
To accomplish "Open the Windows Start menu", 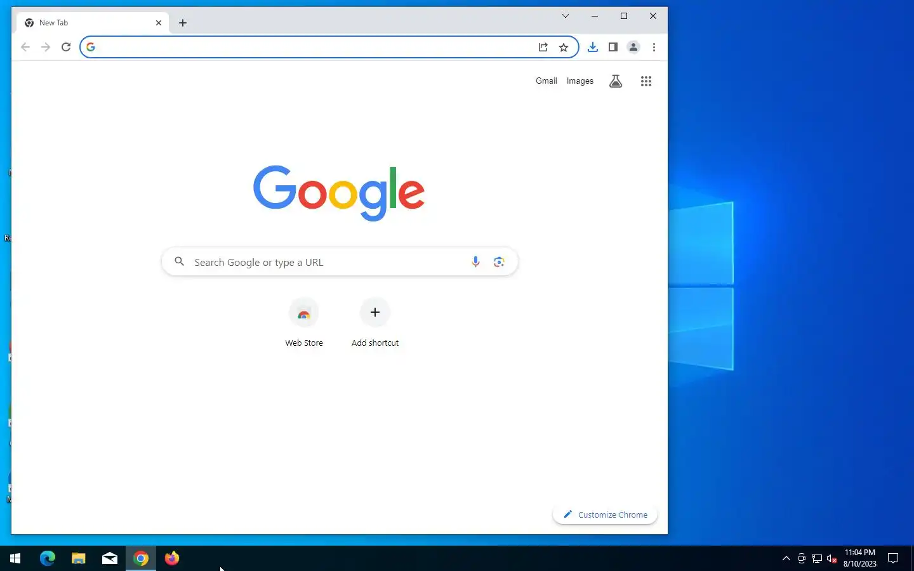I will 15,558.
